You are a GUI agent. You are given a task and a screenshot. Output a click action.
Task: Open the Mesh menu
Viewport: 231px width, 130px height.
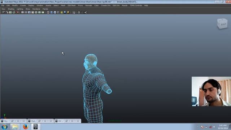63,5
